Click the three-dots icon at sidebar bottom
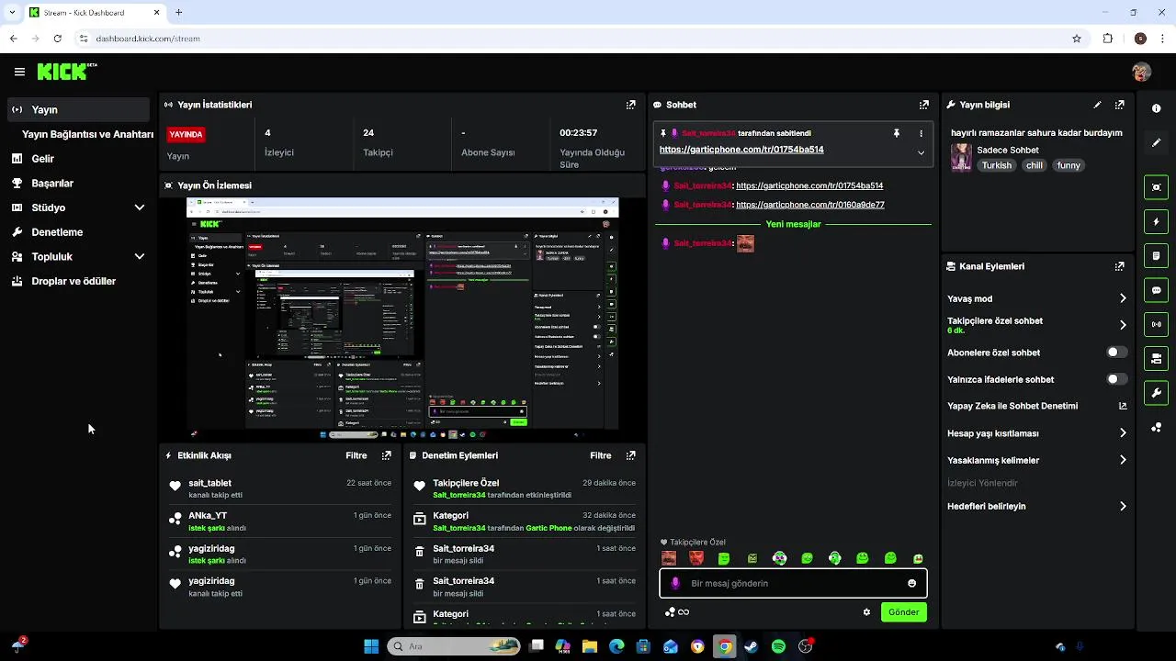The image size is (1176, 661). tap(1156, 428)
